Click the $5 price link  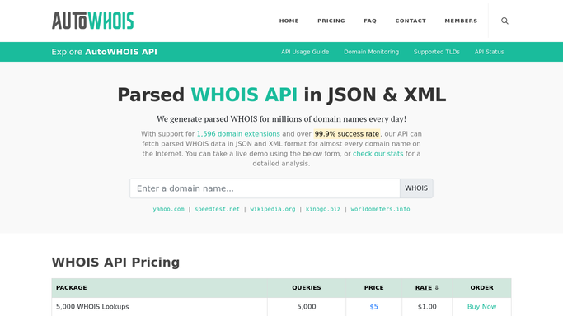(373, 307)
